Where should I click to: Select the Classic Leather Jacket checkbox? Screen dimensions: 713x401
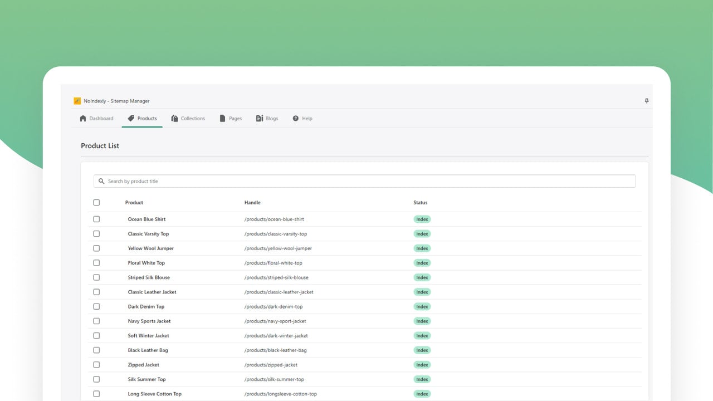coord(96,292)
